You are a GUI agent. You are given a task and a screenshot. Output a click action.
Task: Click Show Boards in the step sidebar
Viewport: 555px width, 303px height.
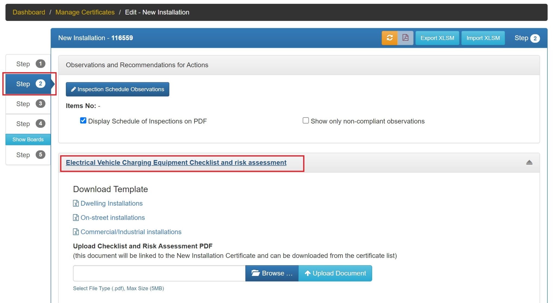coord(28,139)
